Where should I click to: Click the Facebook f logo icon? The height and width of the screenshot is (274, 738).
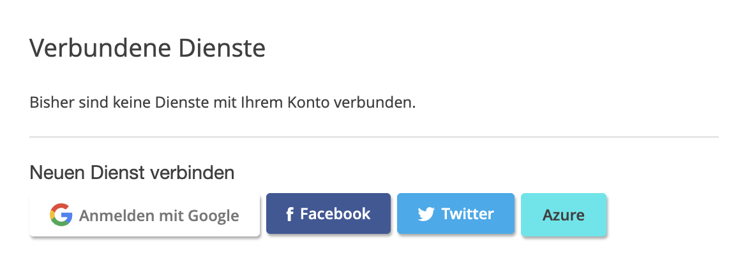(x=290, y=214)
